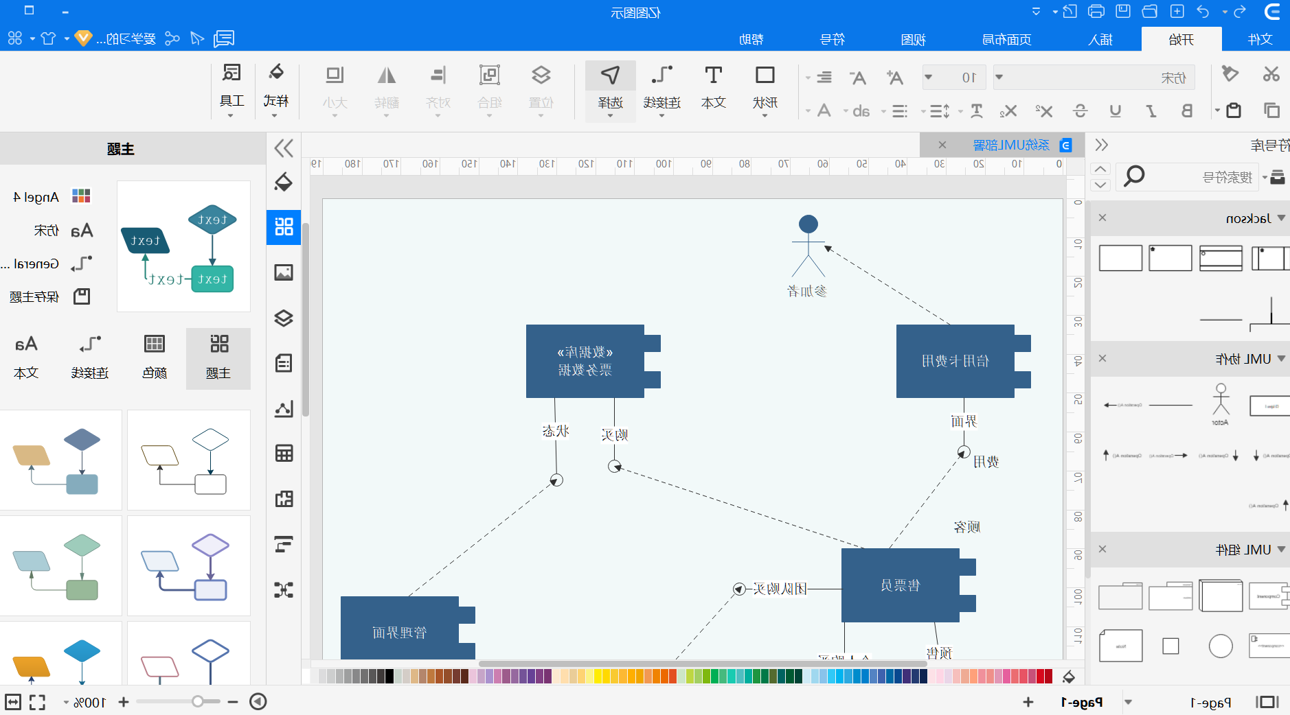Open the zoom percentage dropdown arrow
The image size is (1290, 715).
[66, 703]
